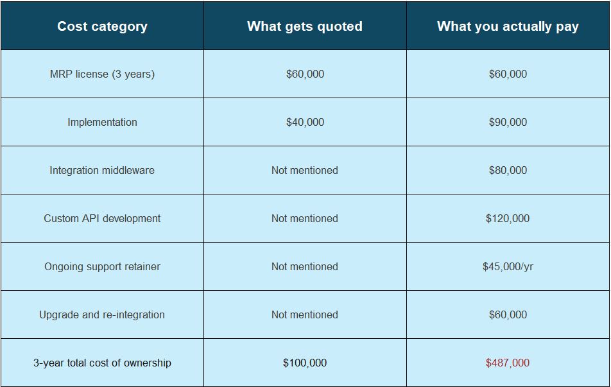This screenshot has width=611, height=387.
Task: Select the $90,000 actual implementation cost
Action: coord(508,122)
